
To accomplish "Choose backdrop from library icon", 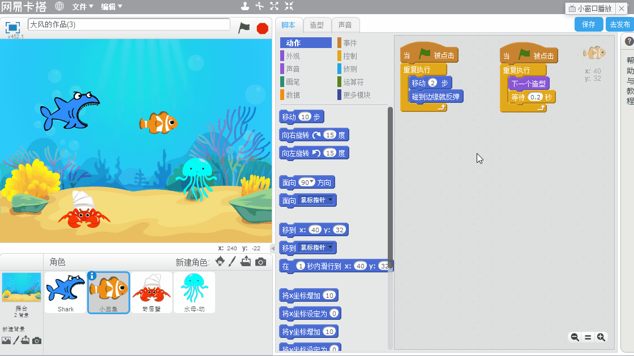I will coord(6,341).
